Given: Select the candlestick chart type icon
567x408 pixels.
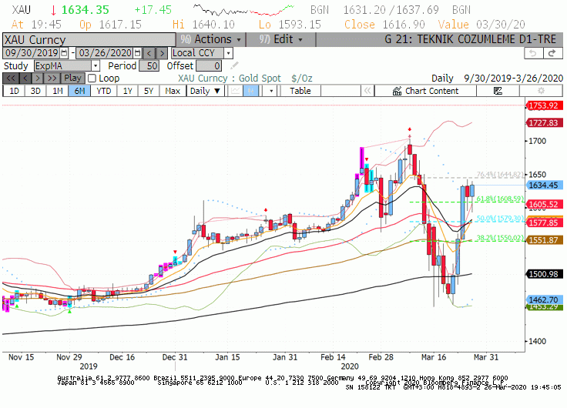Looking at the screenshot, I should point(250,91).
